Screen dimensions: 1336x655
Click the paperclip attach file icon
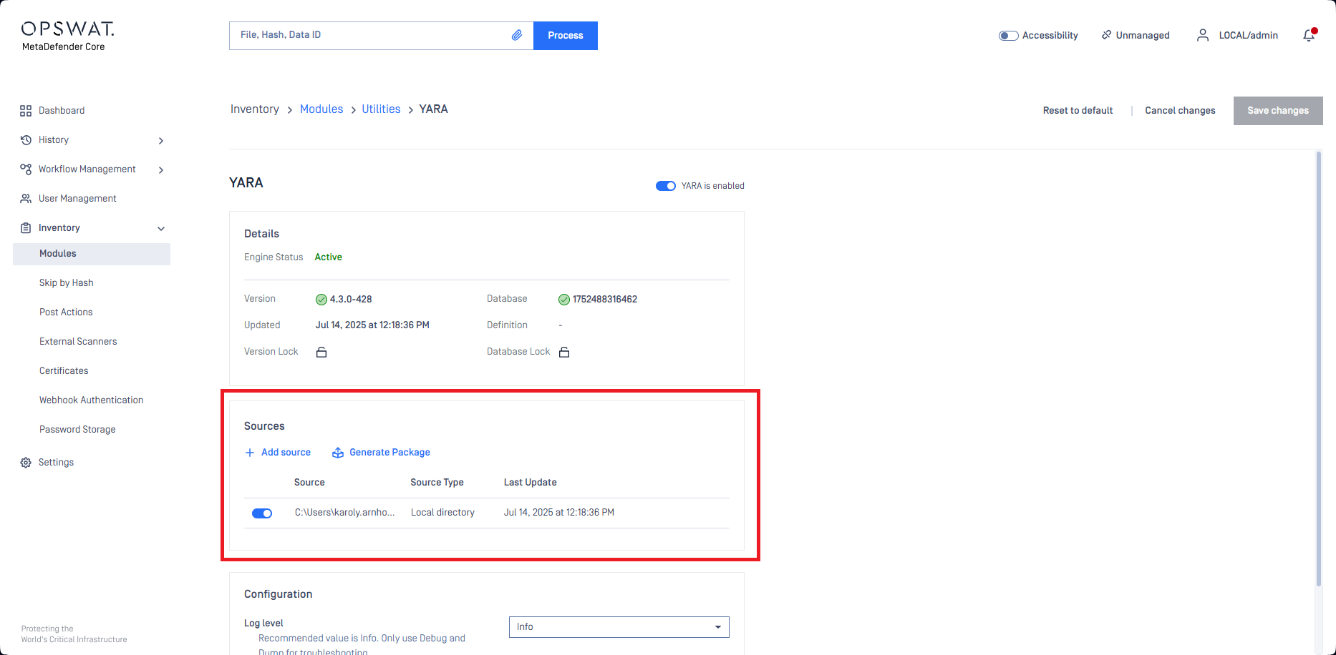click(x=517, y=35)
